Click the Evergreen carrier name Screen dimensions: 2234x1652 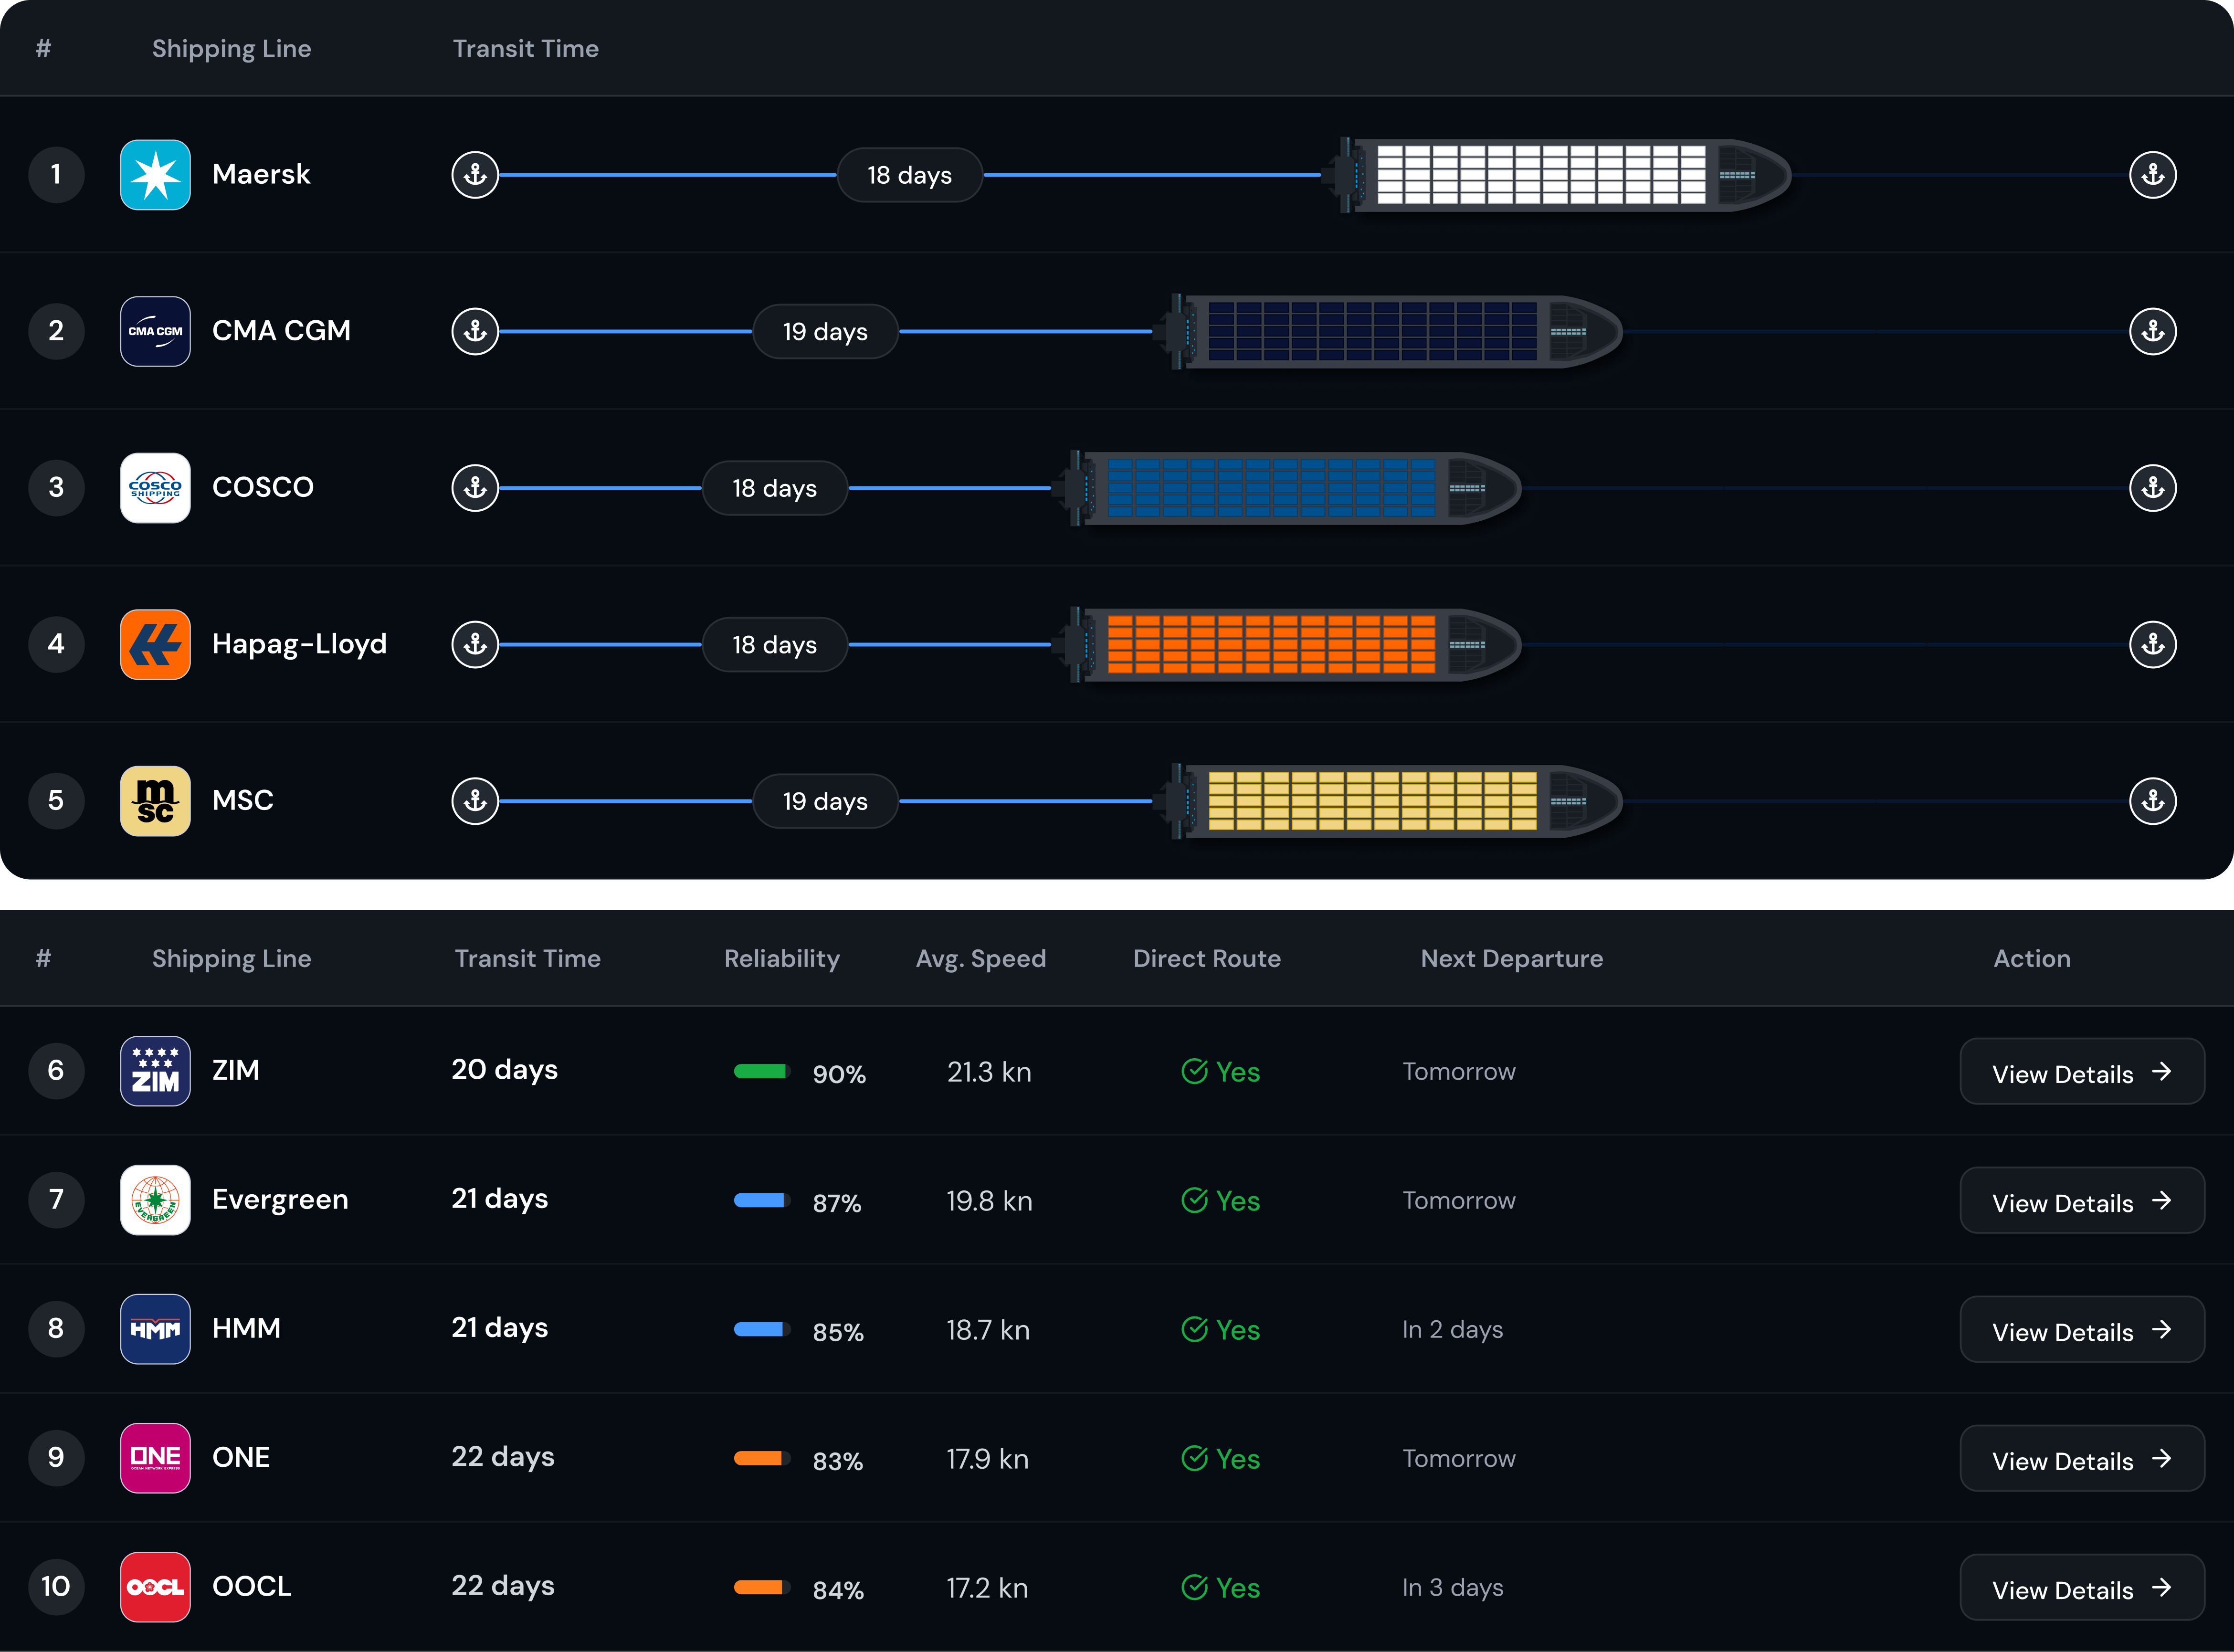point(280,1200)
